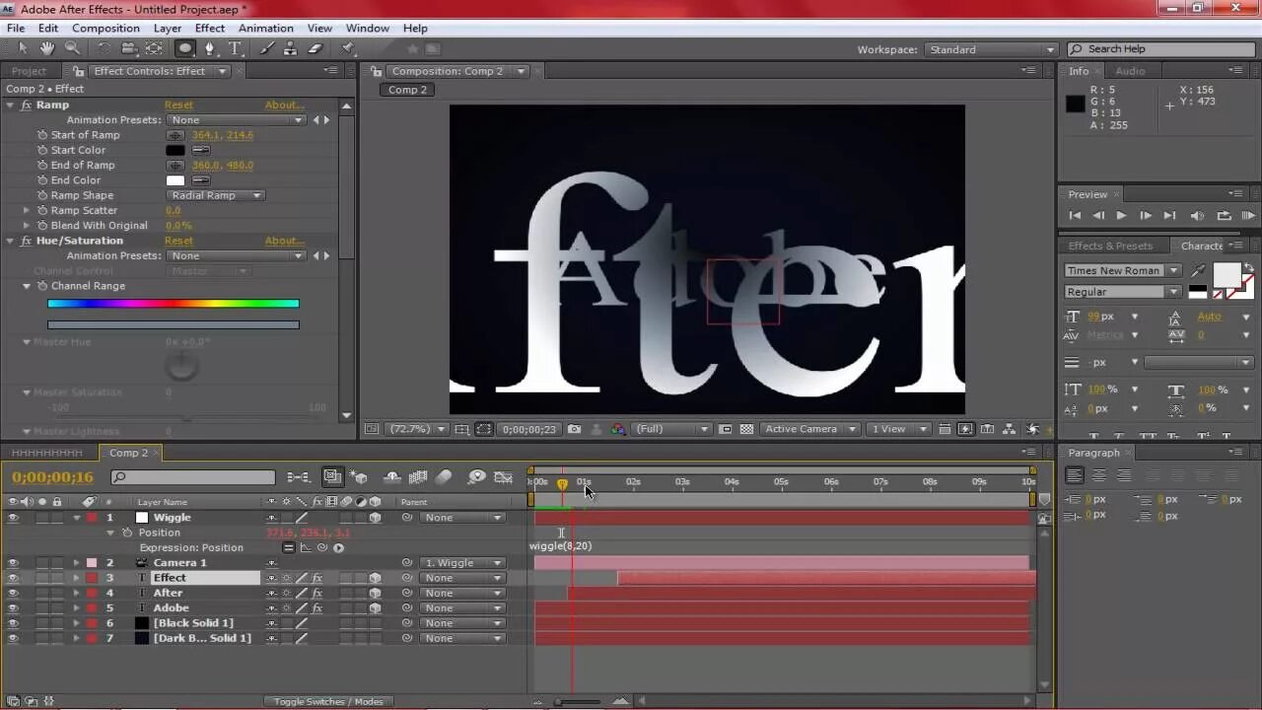Toggle the Hue/Saturation effect fx switch
Screen dimensions: 1262x710
click(27, 241)
